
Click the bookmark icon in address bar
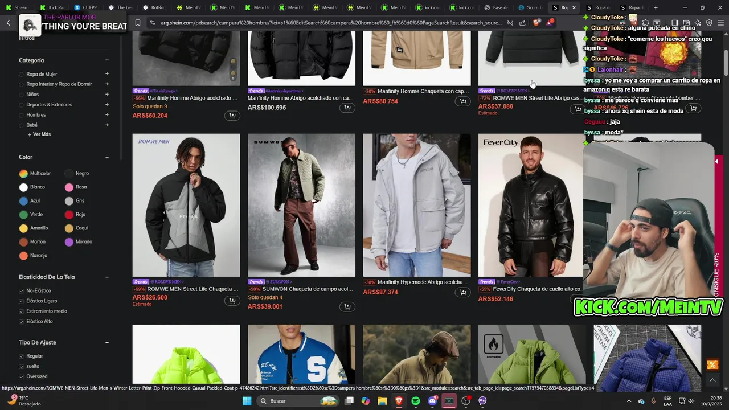138,23
